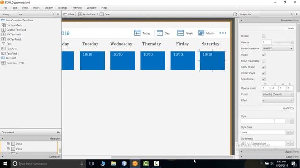300x168 pixels.
Task: Select the ContextMenu library item
Action: pos(12,25)
